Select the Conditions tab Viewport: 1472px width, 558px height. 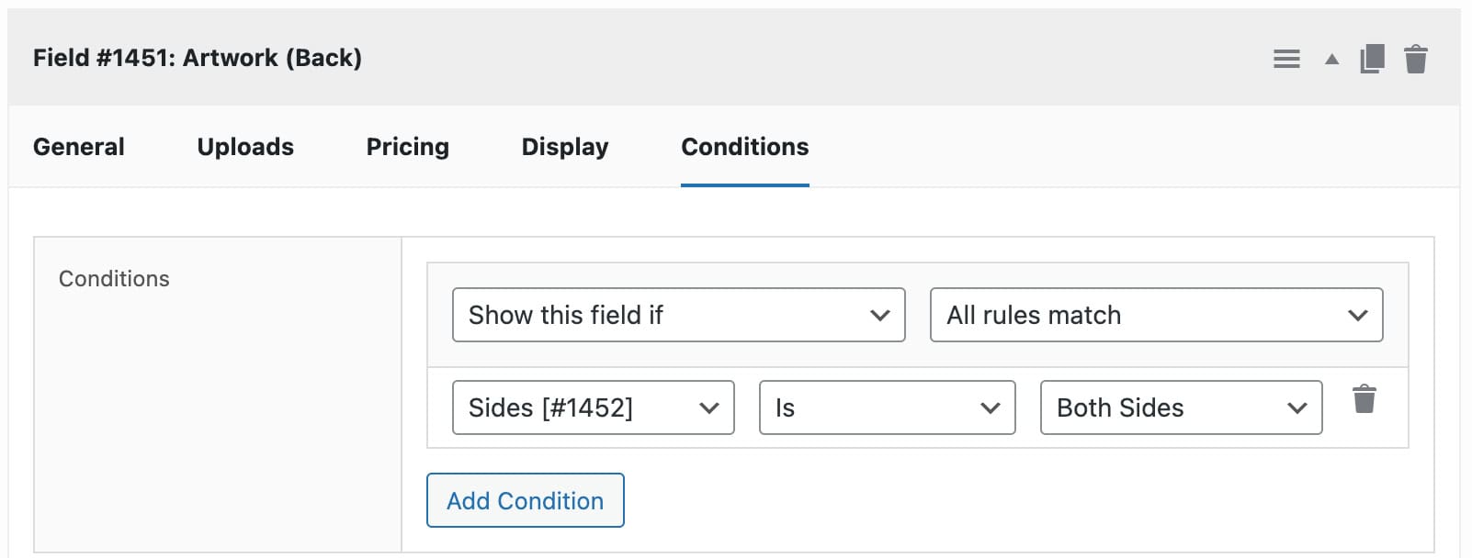click(x=744, y=146)
